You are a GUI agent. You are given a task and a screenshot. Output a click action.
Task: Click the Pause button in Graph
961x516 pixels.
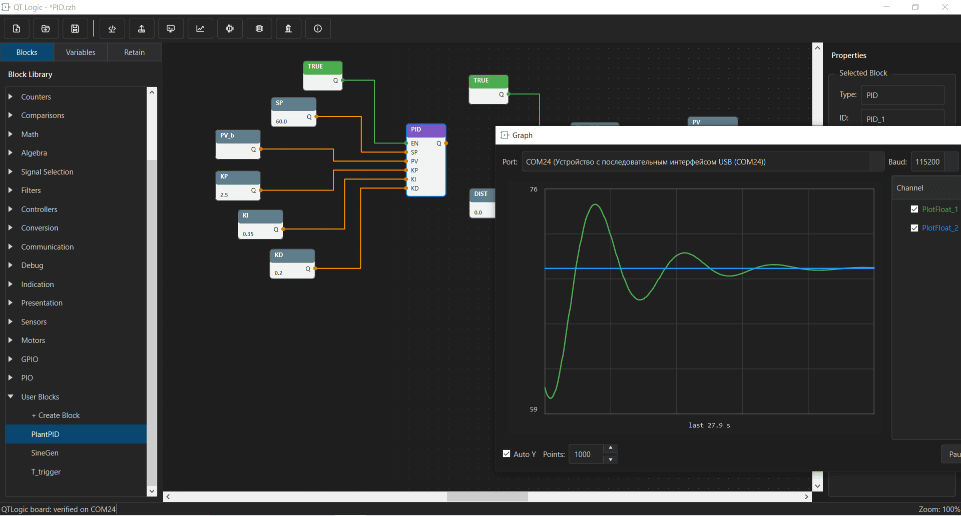pos(951,454)
